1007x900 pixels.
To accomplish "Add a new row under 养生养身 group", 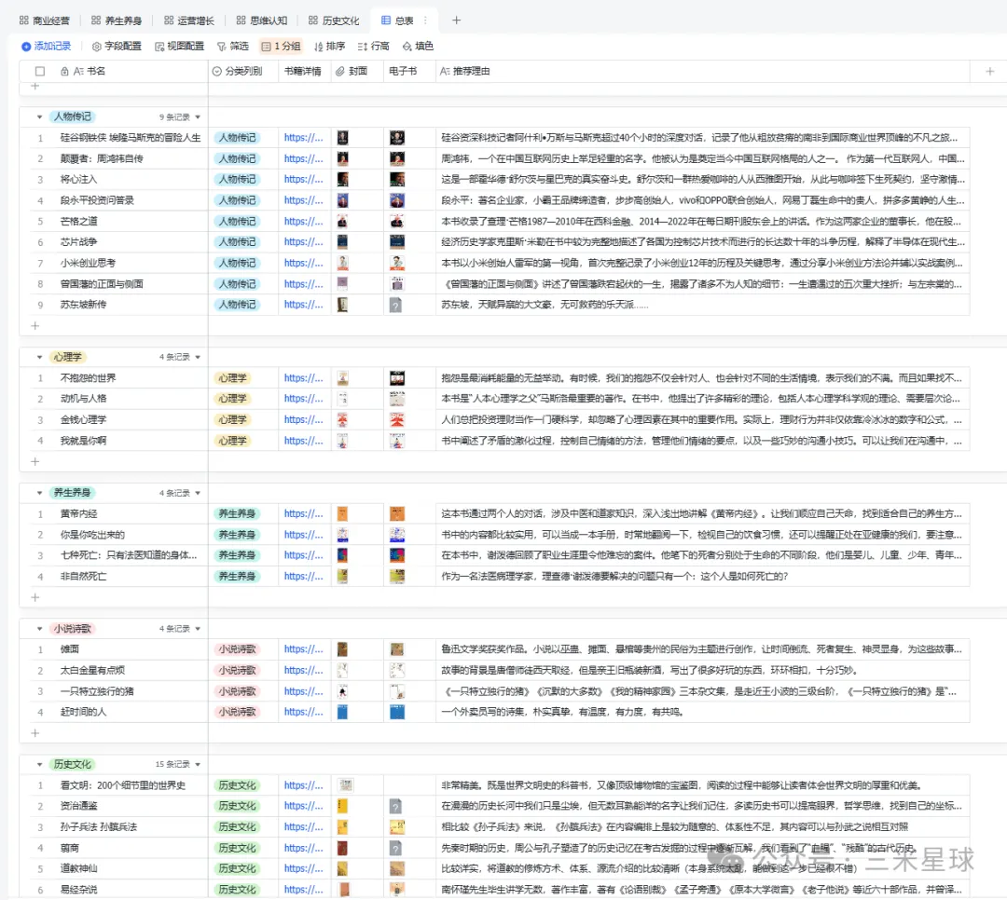I will point(35,597).
